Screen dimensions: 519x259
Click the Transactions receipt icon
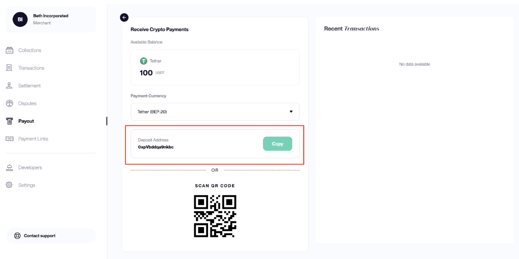(9, 68)
